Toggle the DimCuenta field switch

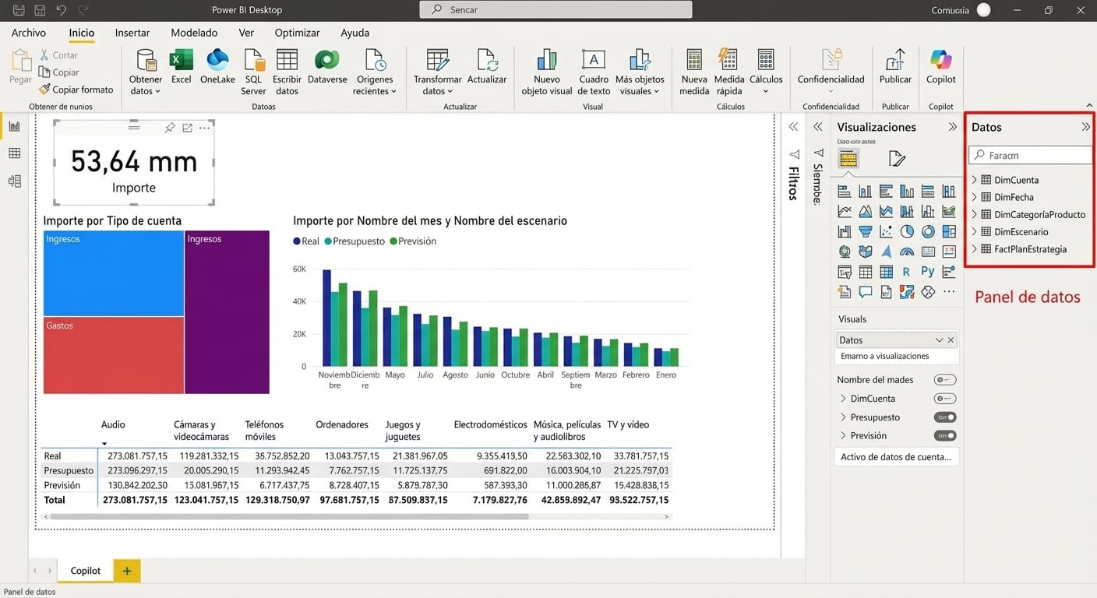coord(944,398)
